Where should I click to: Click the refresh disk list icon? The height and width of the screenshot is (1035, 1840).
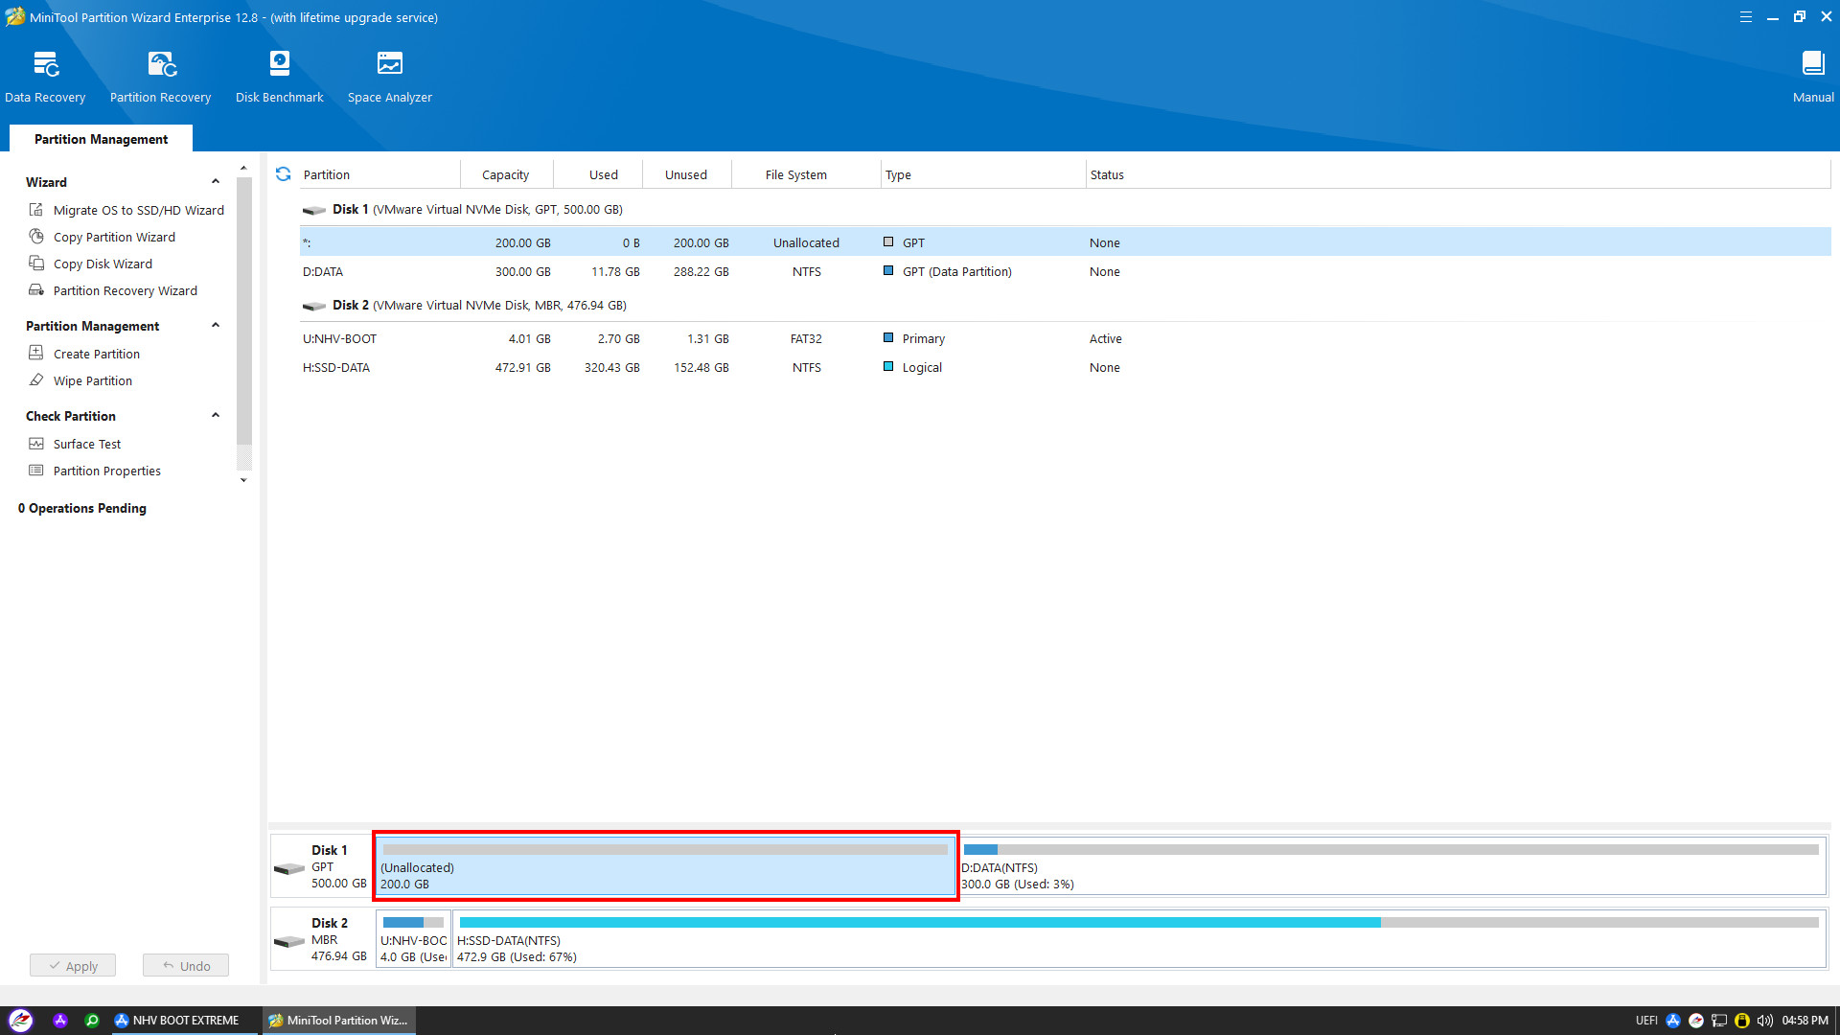pyautogui.click(x=283, y=174)
